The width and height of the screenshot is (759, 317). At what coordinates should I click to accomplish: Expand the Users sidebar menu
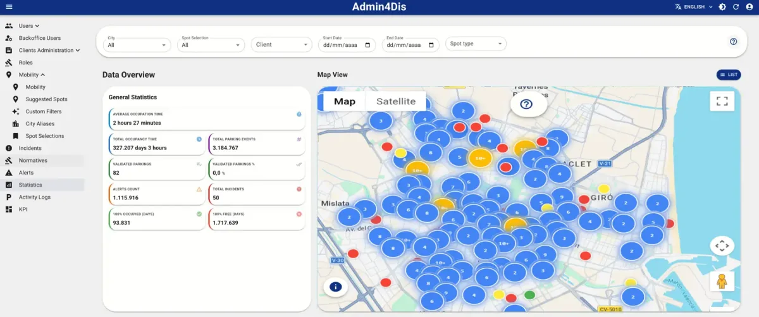29,26
